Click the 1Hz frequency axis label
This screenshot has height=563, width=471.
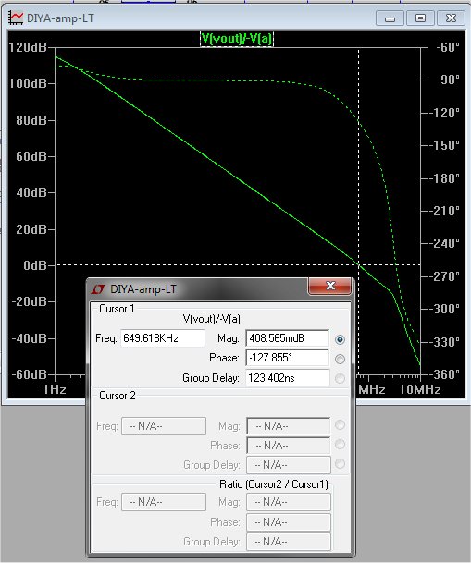(x=55, y=389)
